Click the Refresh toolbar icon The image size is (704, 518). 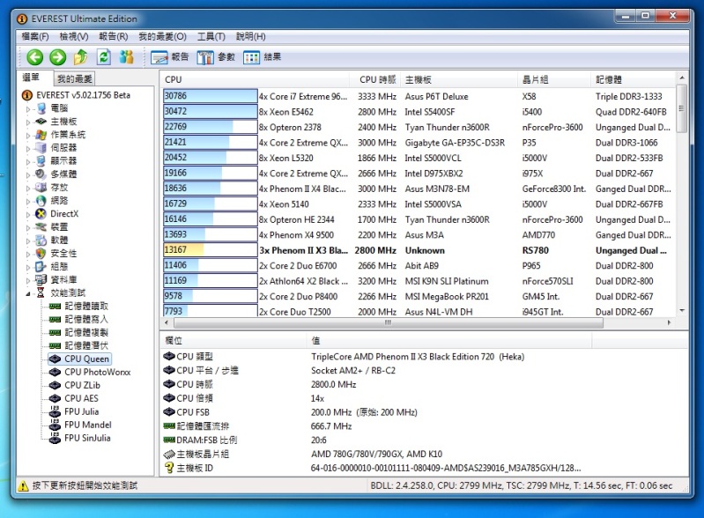click(x=104, y=56)
